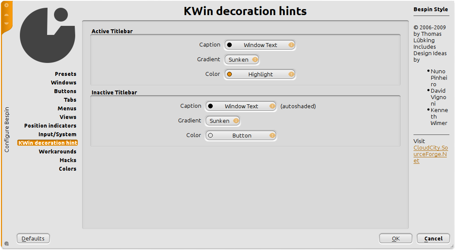This screenshot has height=250, width=455.
Task: Click black swatch in Inactive Caption combo
Action: tap(210, 106)
